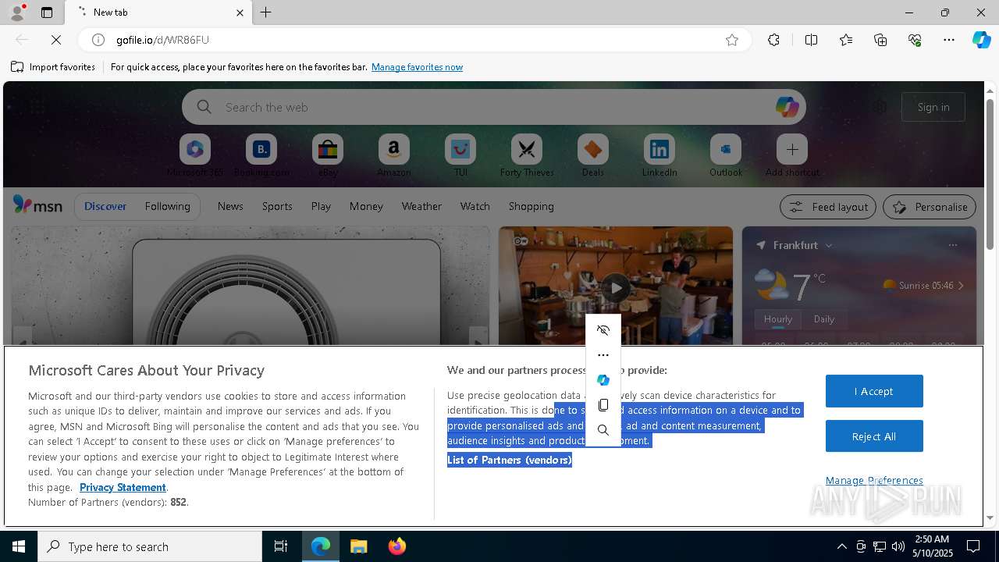This screenshot has width=999, height=562.
Task: Play the video in news card
Action: coord(616,287)
